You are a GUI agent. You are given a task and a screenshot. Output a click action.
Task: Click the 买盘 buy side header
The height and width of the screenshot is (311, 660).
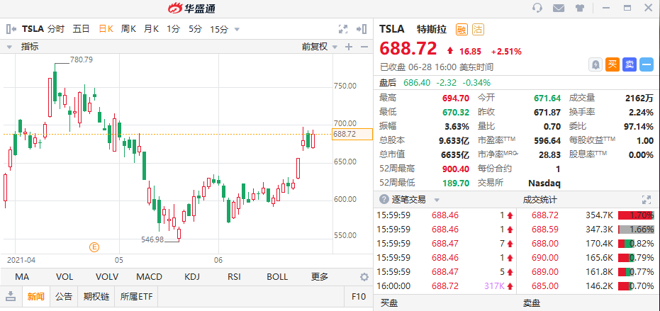pos(389,303)
